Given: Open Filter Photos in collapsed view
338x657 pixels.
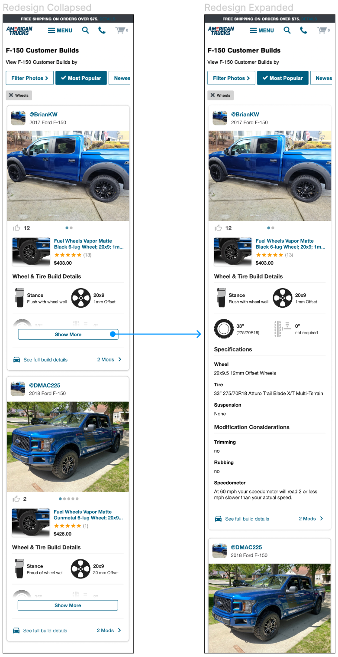Looking at the screenshot, I should tap(30, 78).
